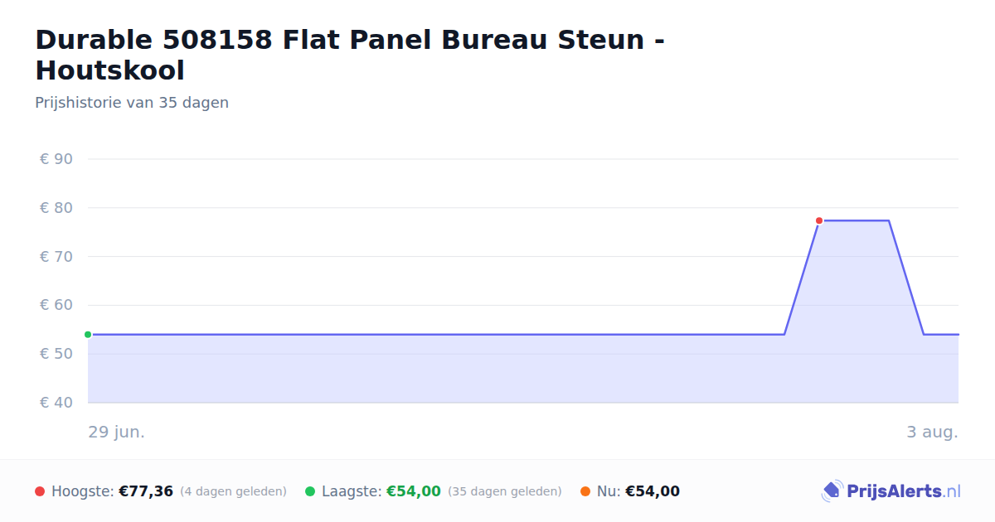The image size is (995, 522).
Task: Select the orange Nu legend dot
Action: 585,491
